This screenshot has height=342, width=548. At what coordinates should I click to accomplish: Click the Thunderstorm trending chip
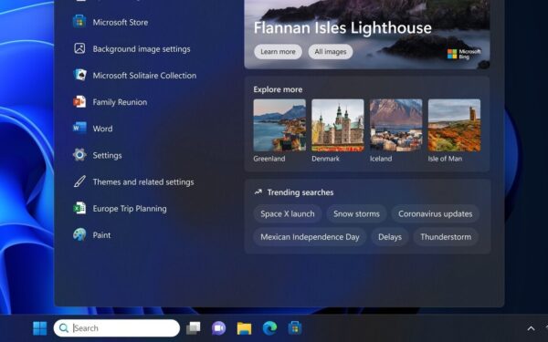click(x=446, y=237)
